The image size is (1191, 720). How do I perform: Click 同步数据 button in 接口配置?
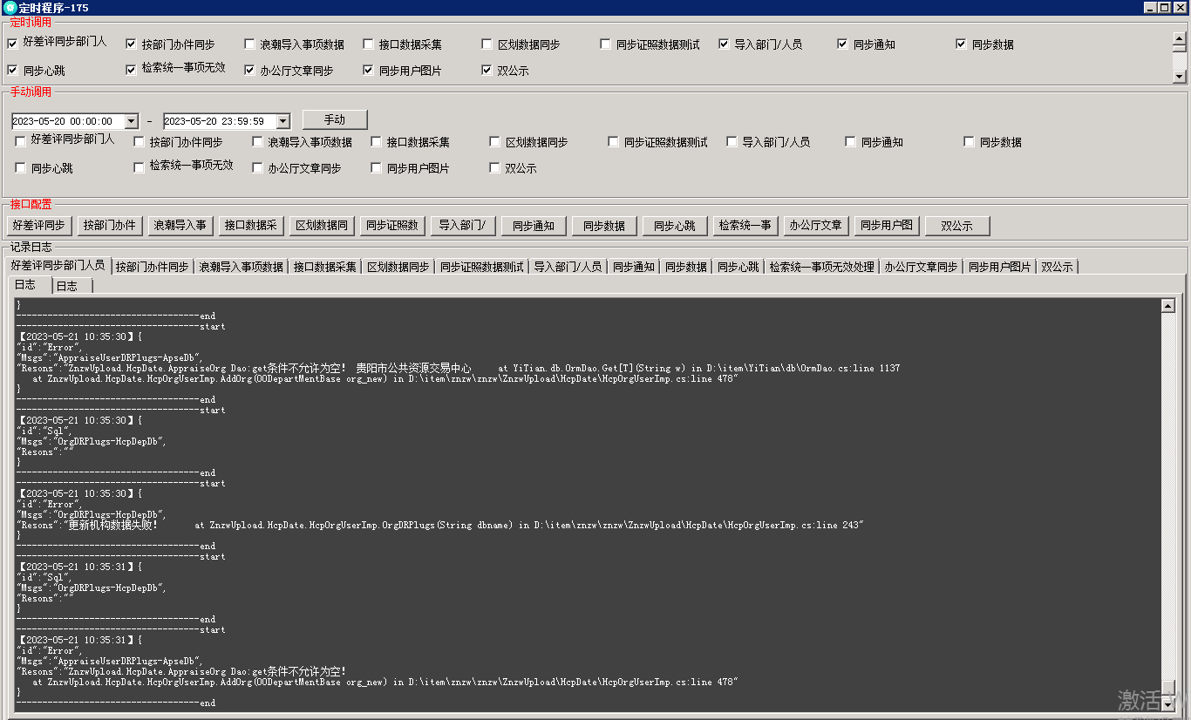tap(604, 226)
